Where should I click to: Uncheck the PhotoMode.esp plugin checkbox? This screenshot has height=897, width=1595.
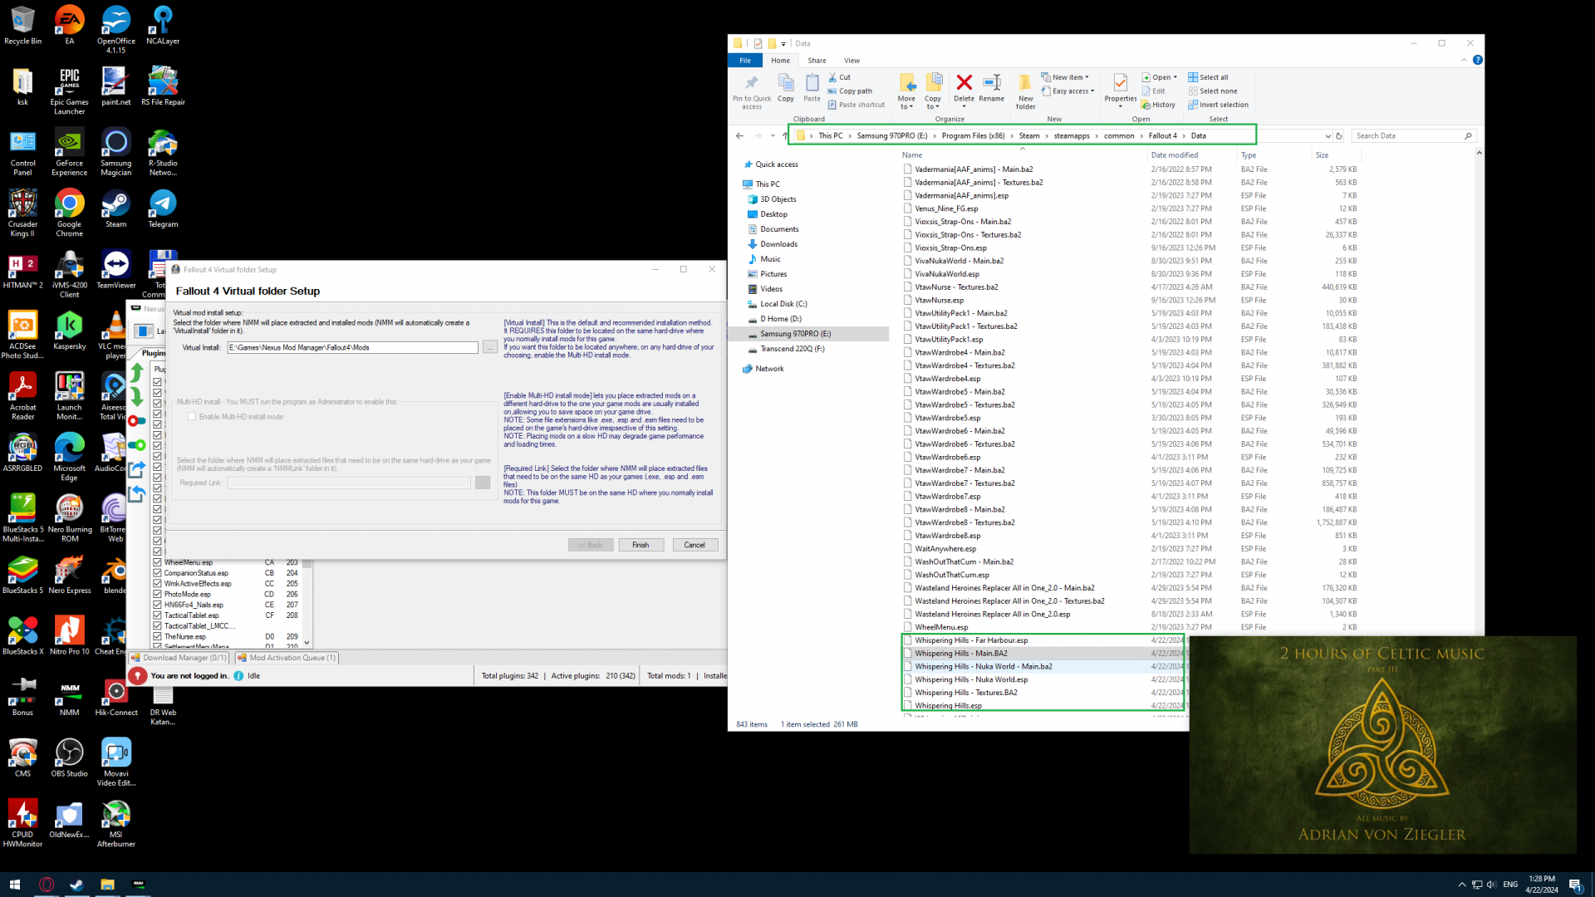tap(157, 595)
